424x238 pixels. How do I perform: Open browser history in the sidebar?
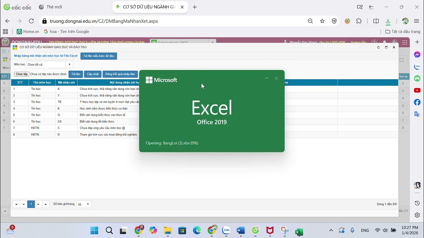click(x=417, y=203)
